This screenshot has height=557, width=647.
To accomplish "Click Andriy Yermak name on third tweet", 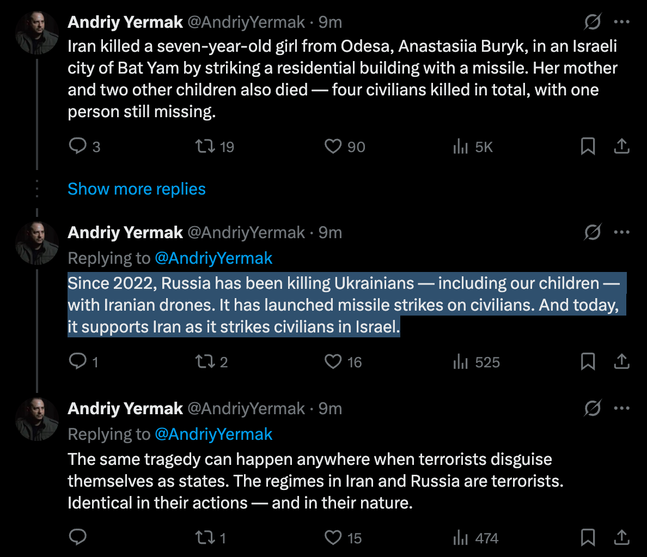I will tap(125, 409).
